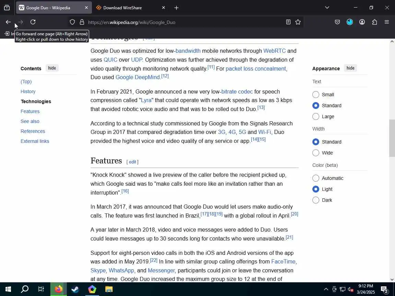Select the Google Duo - Wikipedia tab
The image size is (395, 296).
48,8
